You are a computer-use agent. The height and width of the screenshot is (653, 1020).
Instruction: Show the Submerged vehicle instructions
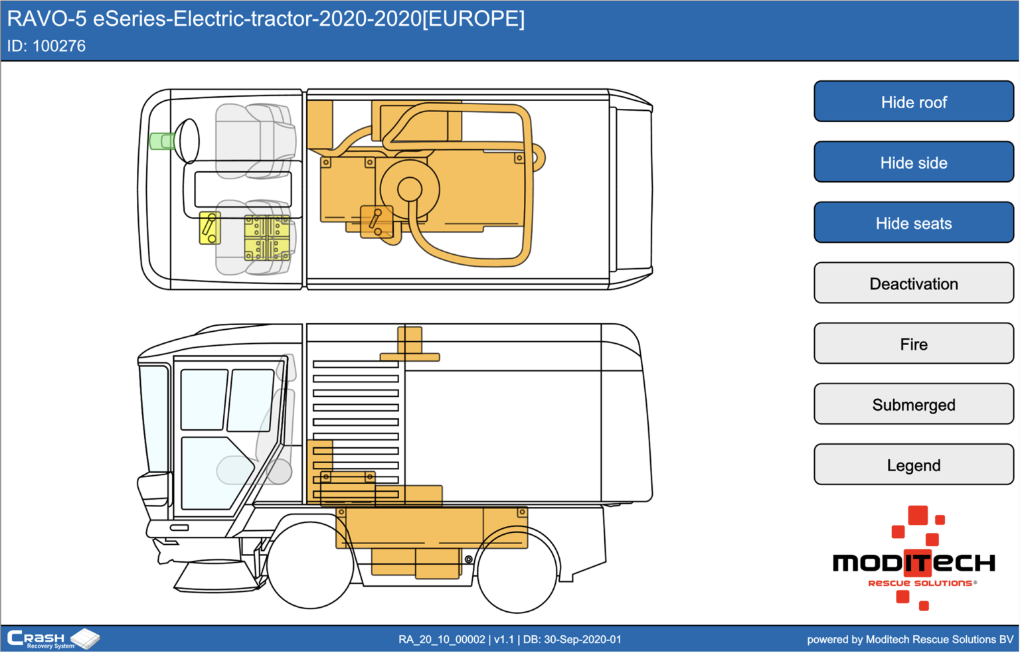point(913,404)
